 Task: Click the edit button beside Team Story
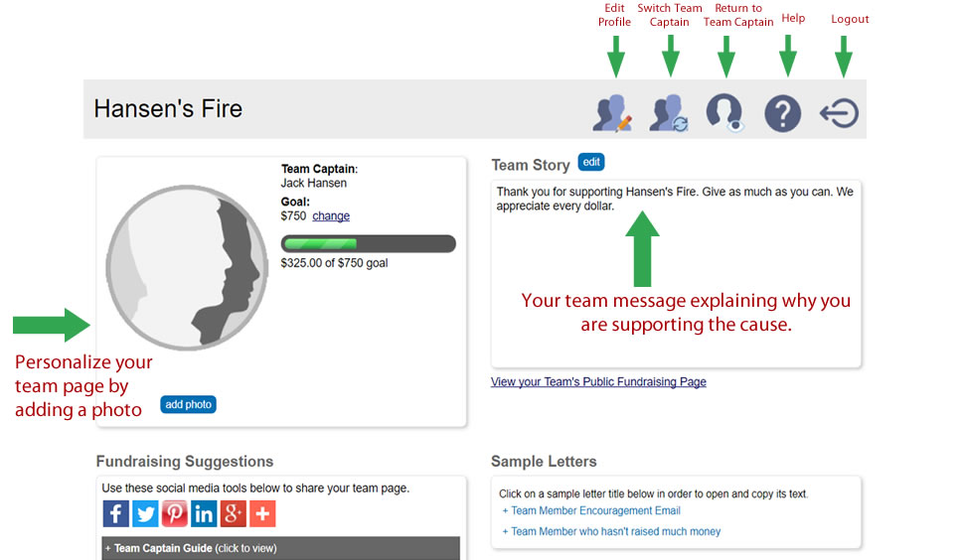coord(591,162)
